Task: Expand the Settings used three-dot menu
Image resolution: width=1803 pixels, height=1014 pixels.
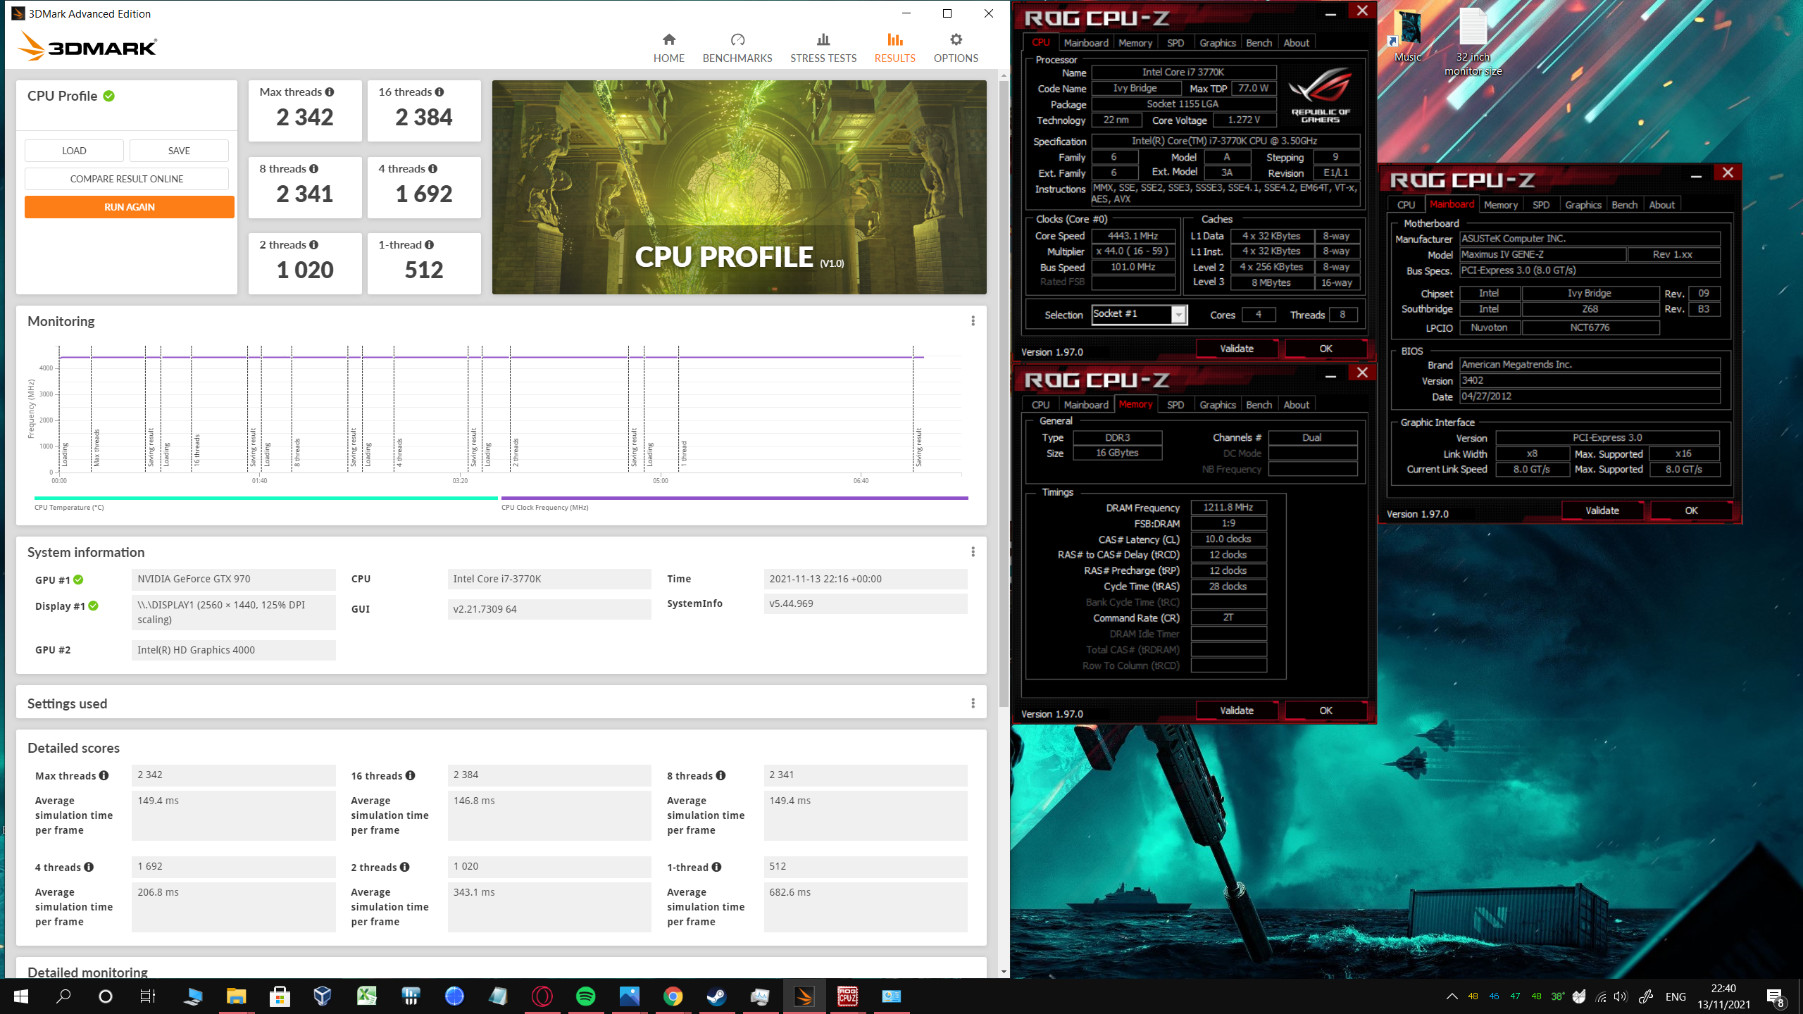Action: [973, 703]
